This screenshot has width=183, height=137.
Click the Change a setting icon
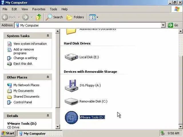pyautogui.click(x=9, y=58)
